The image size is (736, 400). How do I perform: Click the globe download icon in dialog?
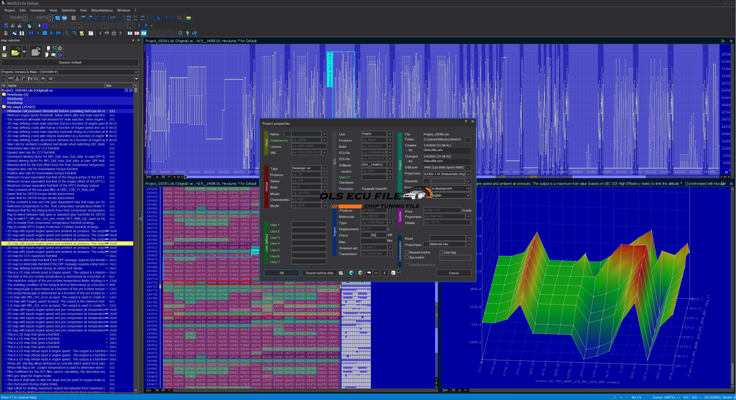[x=351, y=273]
